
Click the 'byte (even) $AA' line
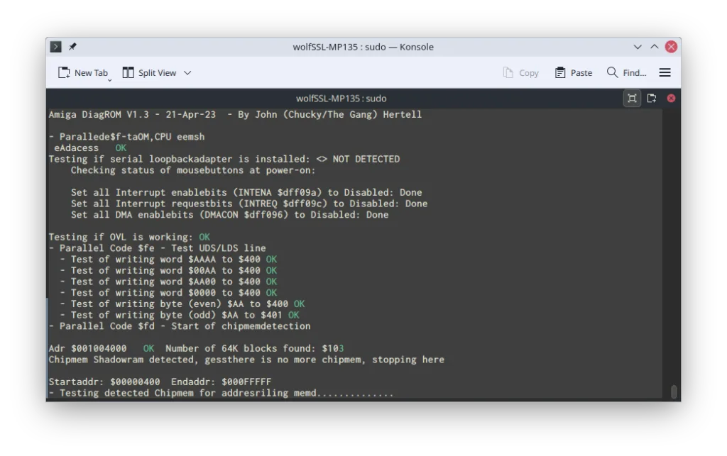(x=182, y=304)
